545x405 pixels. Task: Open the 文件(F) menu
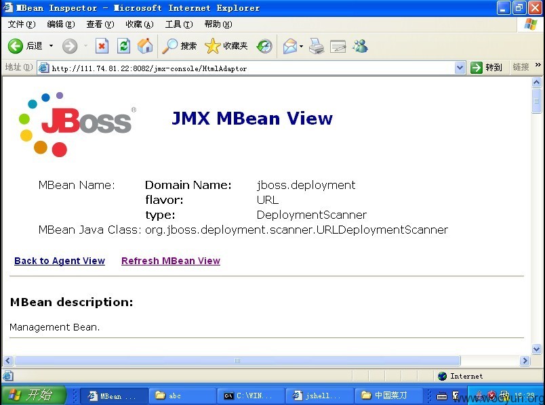point(22,24)
